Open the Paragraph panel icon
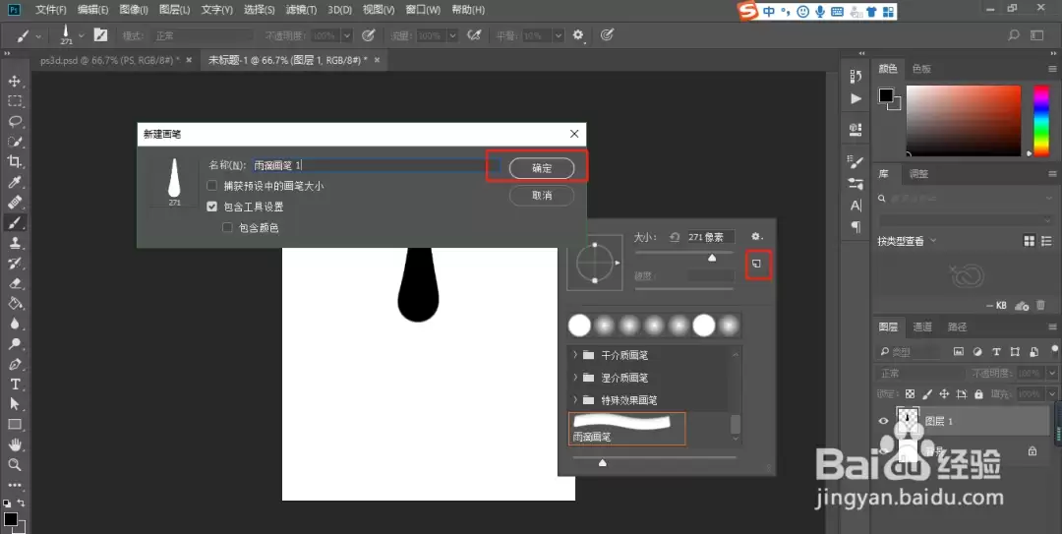 855,227
